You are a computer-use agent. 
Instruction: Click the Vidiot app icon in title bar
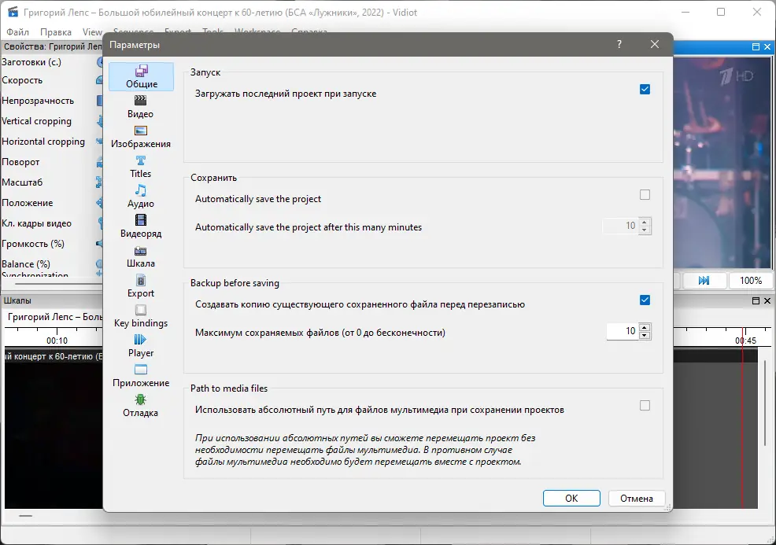[13, 12]
